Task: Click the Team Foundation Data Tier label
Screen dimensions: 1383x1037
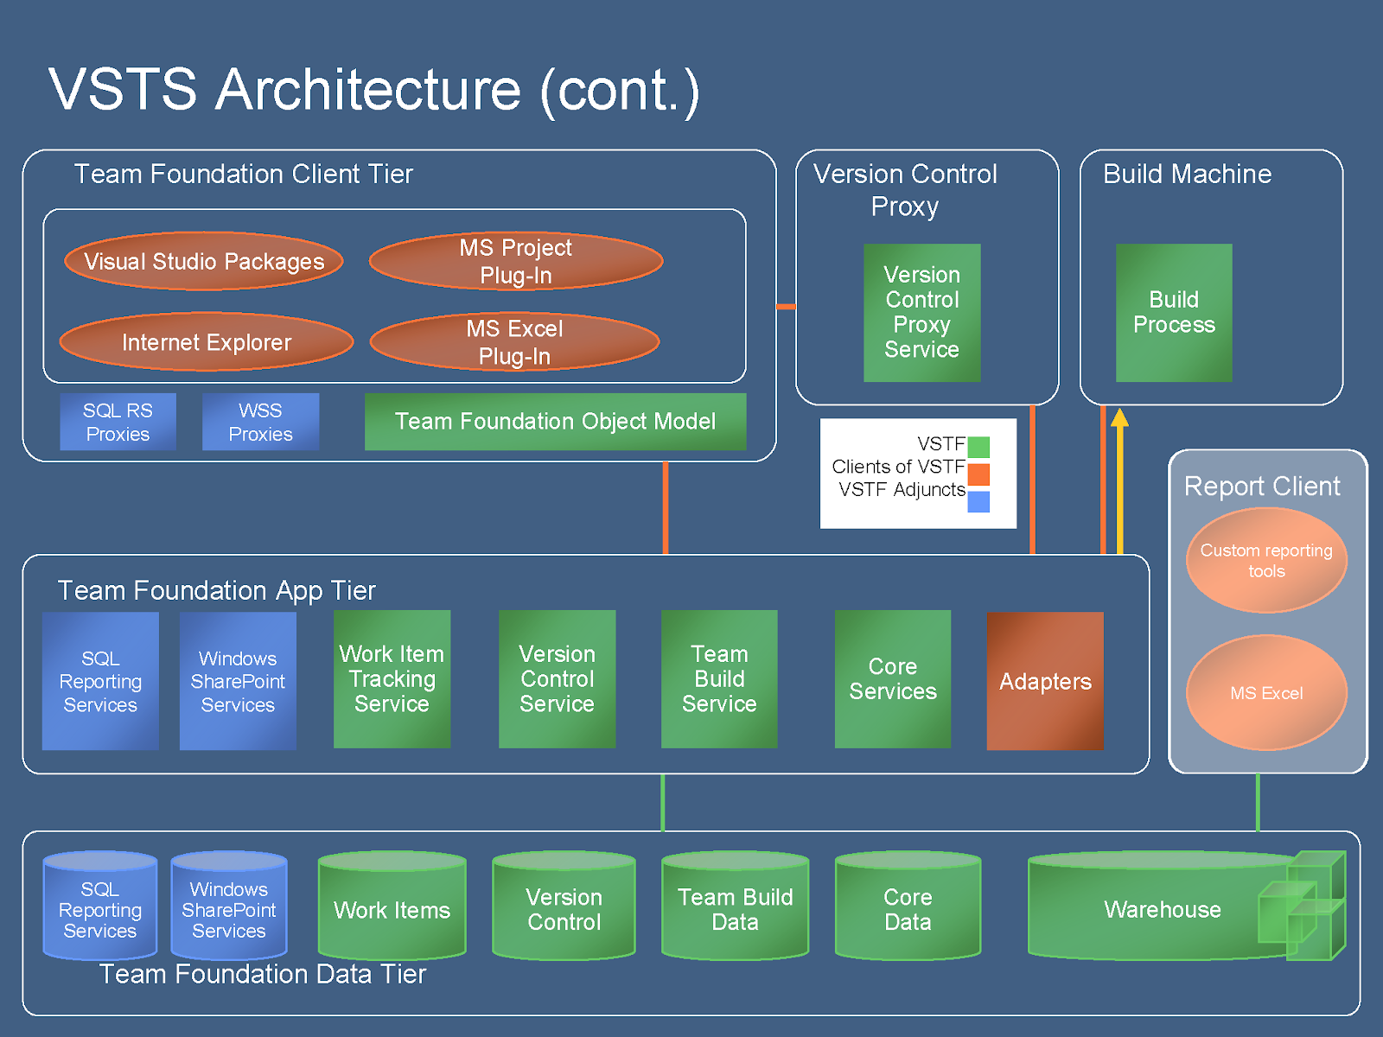Action: click(263, 975)
